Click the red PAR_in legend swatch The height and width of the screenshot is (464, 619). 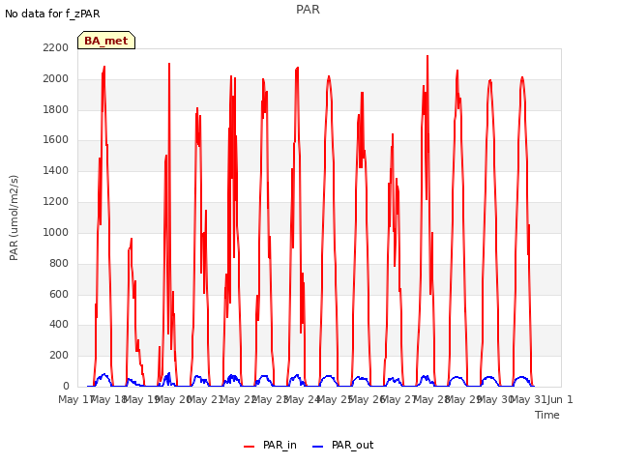click(x=250, y=447)
